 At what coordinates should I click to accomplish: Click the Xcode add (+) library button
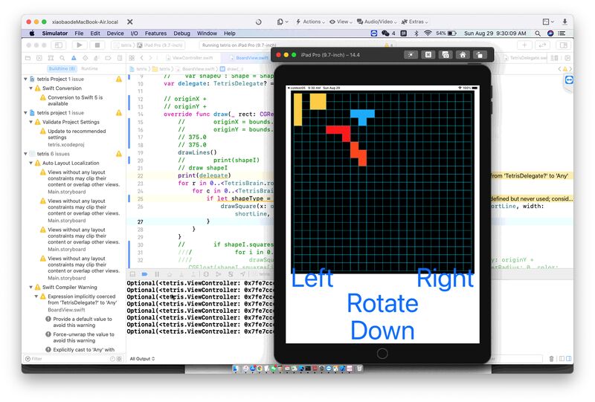click(x=524, y=45)
